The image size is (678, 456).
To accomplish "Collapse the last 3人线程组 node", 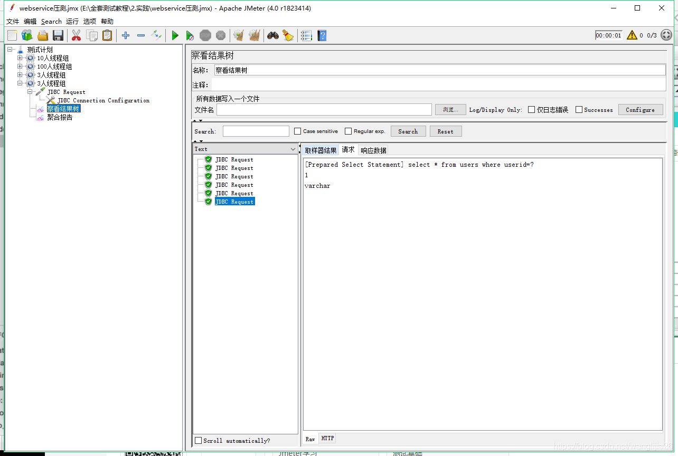I will [20, 83].
